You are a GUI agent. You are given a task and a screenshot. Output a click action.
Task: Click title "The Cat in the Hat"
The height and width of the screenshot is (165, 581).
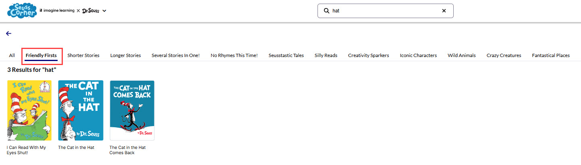point(76,147)
